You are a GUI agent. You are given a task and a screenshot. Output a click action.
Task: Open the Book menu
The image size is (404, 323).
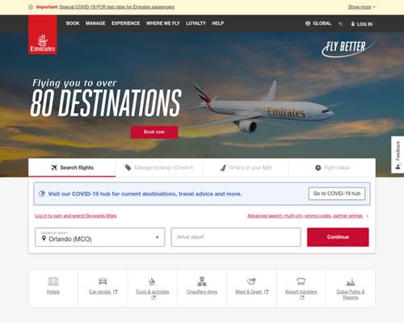[73, 23]
